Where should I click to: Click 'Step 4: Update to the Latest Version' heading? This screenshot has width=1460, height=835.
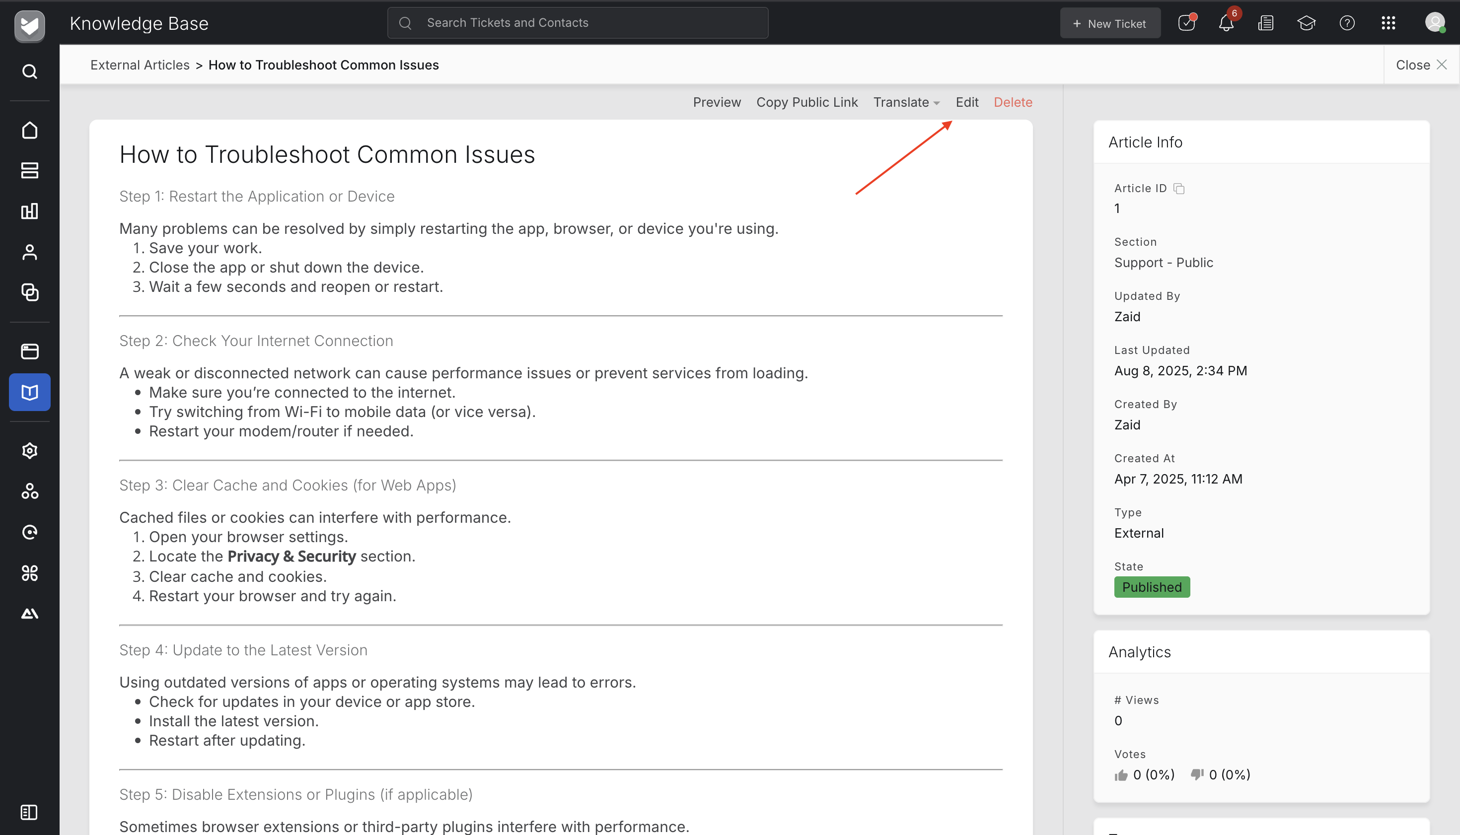coord(243,650)
